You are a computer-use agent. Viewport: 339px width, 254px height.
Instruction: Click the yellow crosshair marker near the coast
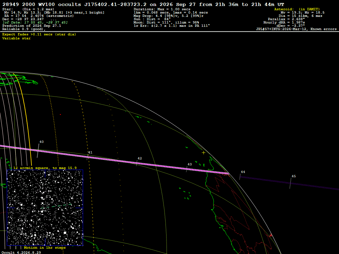(x=204, y=153)
